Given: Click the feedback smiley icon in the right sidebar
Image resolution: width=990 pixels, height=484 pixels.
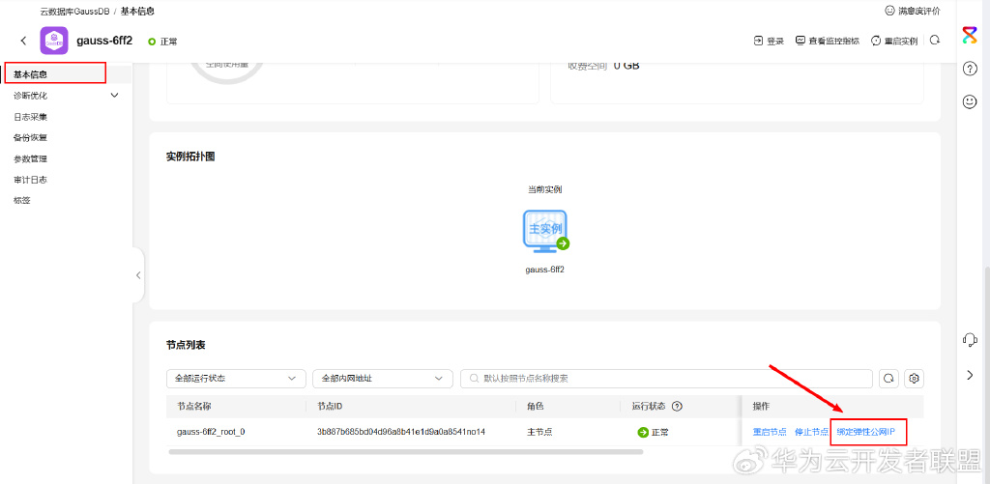Looking at the screenshot, I should click(x=970, y=101).
